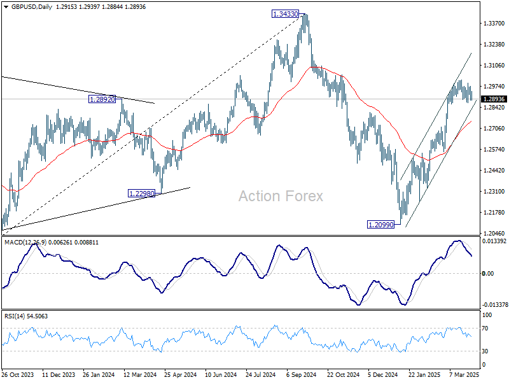The height and width of the screenshot is (382, 509).
Task: Select the current price tag 1.28936
Action: click(x=494, y=99)
